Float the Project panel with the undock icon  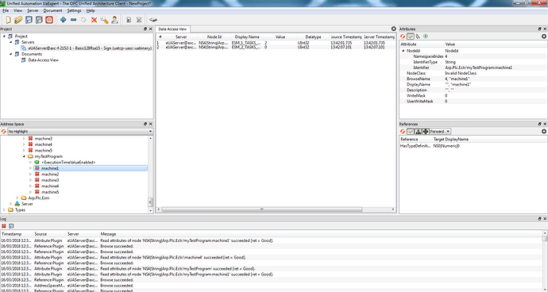[145, 29]
